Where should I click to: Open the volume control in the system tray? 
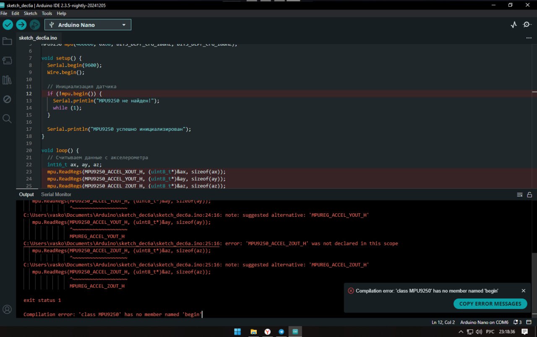click(x=479, y=332)
